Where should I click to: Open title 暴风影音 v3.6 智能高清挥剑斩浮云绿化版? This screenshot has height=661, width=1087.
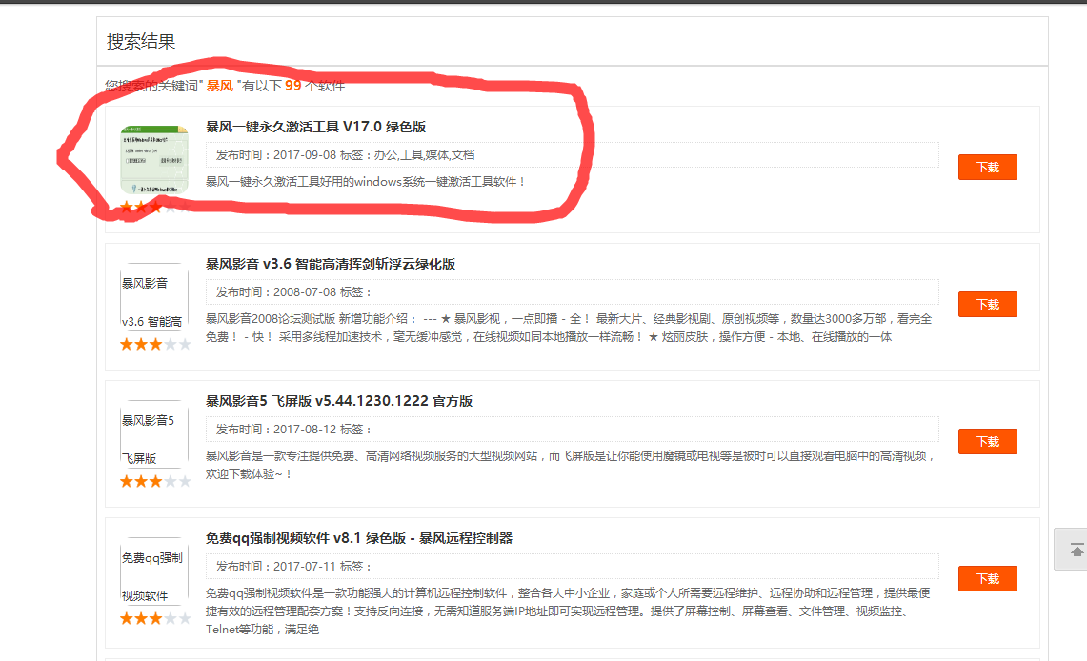(x=331, y=264)
